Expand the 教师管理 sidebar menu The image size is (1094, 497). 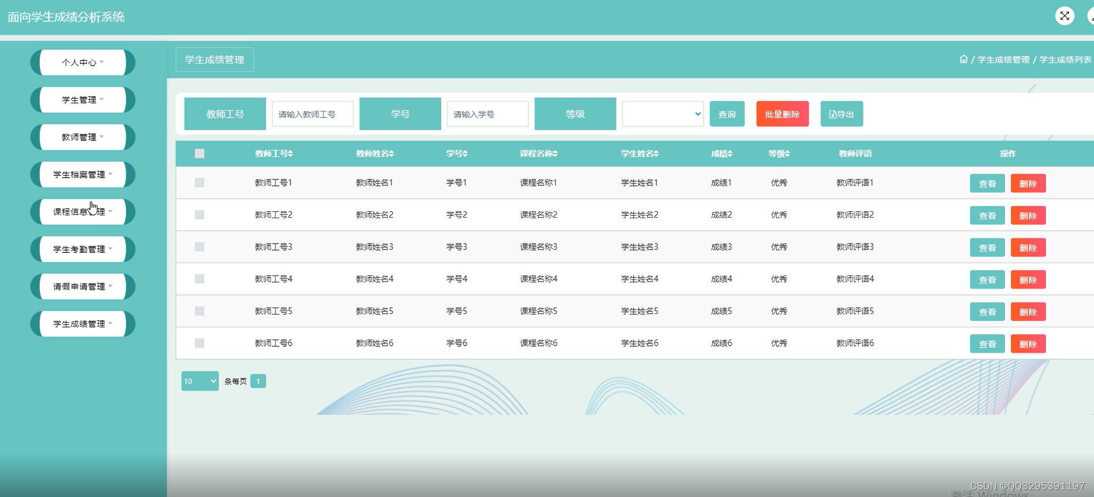83,137
